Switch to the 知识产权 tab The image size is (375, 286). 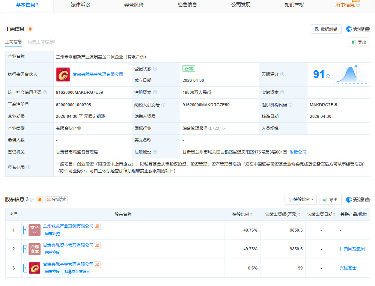294,5
